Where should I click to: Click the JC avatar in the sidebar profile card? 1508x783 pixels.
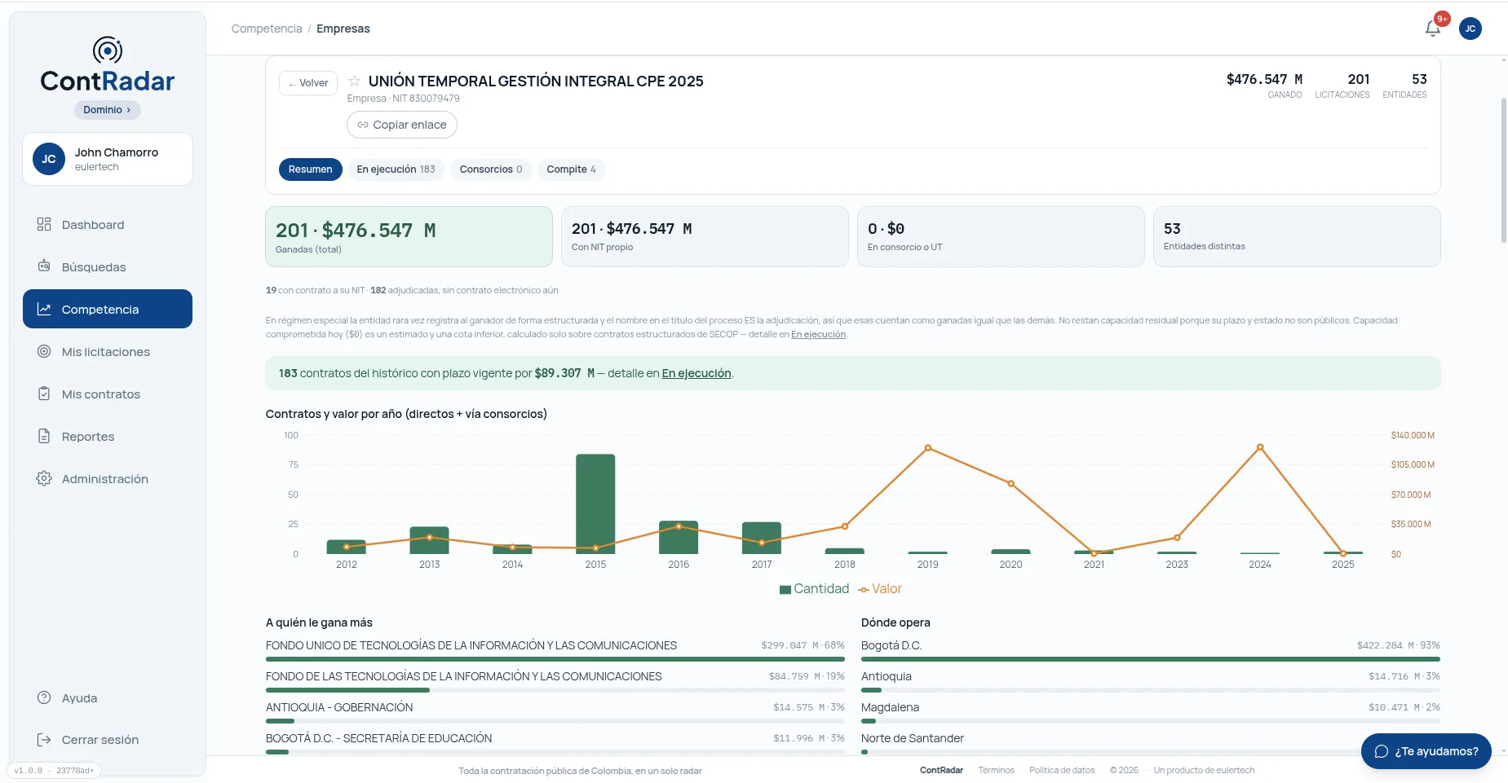(x=49, y=159)
